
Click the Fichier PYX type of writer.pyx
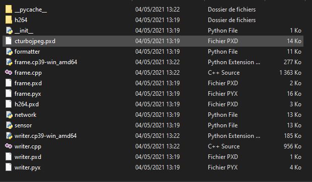[x=222, y=167]
